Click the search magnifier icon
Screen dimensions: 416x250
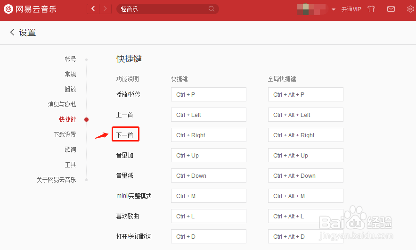tap(212, 9)
